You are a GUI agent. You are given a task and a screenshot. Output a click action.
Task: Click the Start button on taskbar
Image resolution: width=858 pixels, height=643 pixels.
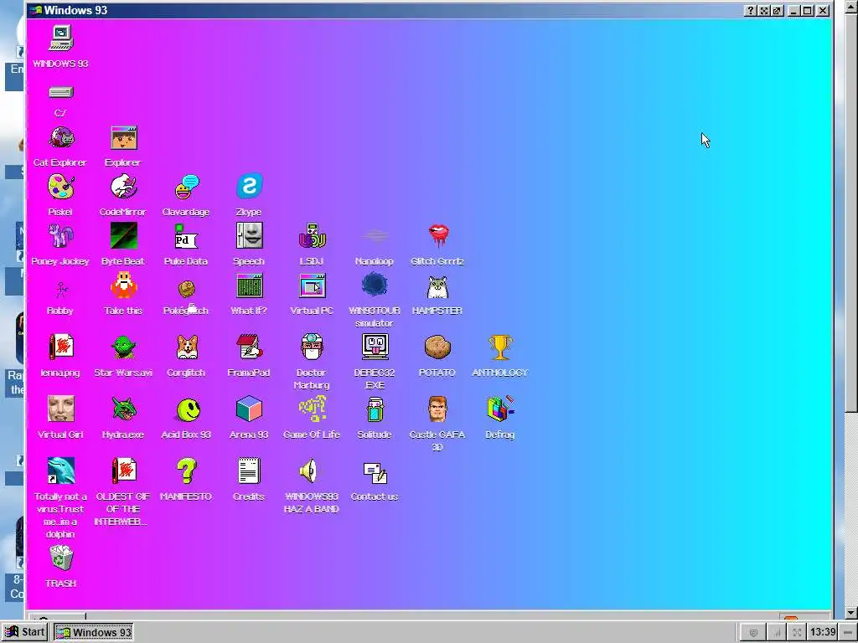click(25, 632)
